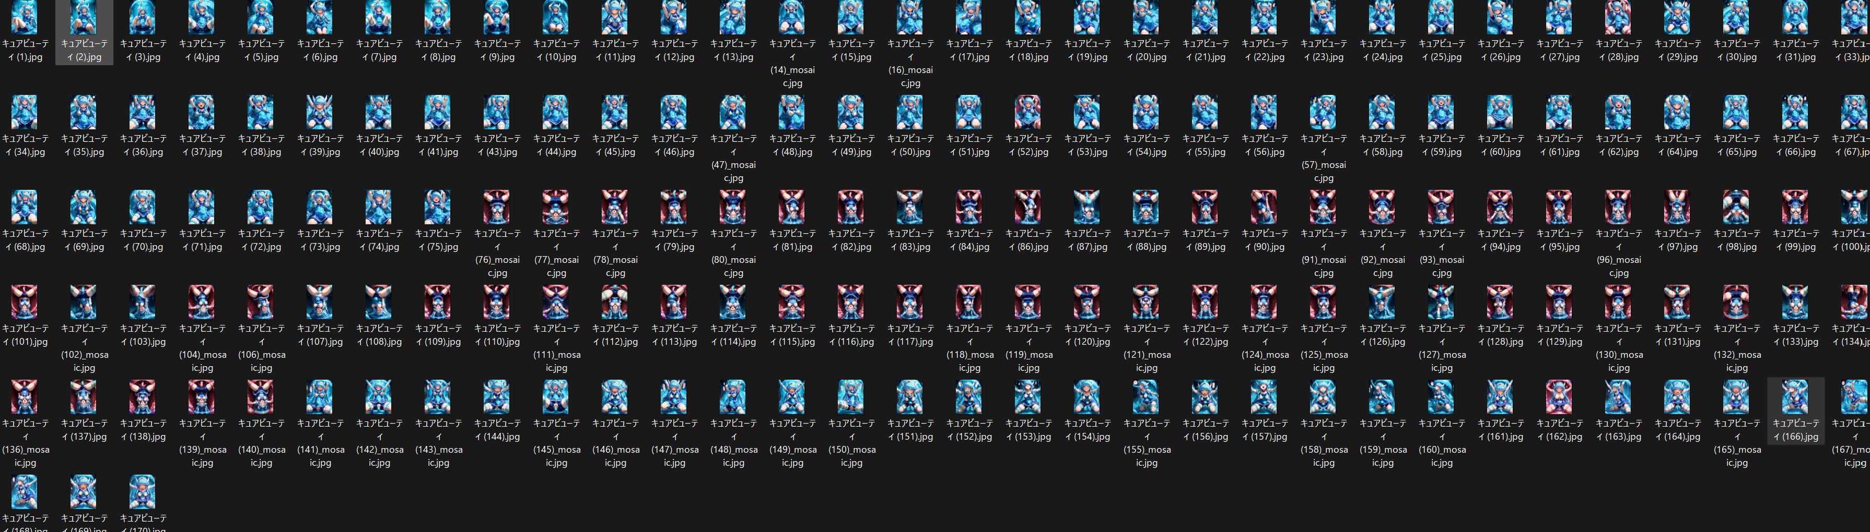1870x532 pixels.
Task: Select the キュアビューティ (1).jpg thumbnail
Action: point(25,17)
